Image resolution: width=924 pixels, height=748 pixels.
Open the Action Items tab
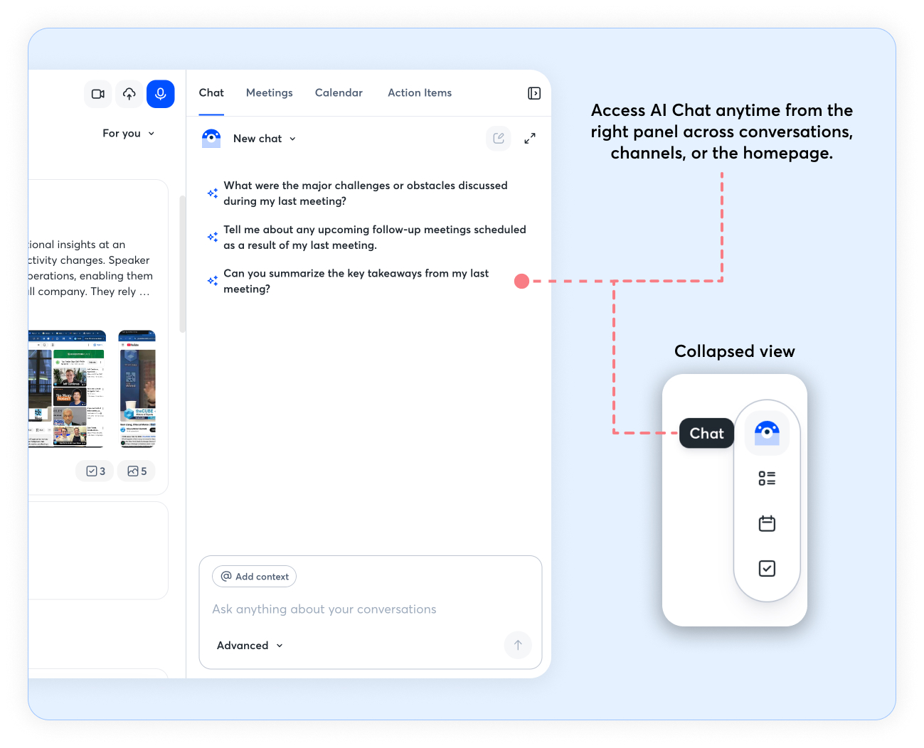click(420, 93)
